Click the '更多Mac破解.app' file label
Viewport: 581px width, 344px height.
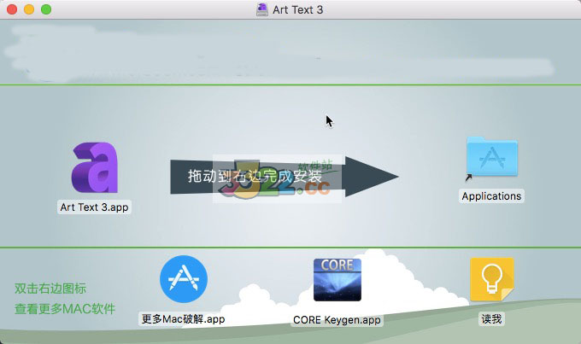[x=183, y=319]
